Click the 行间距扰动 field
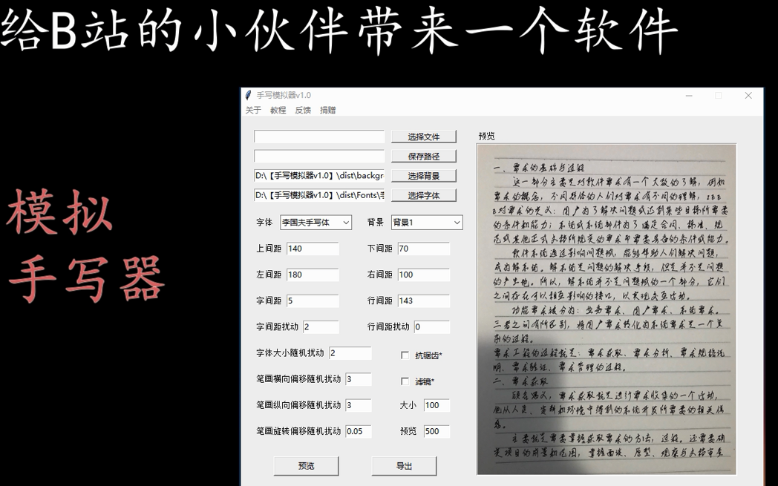This screenshot has width=778, height=486. click(x=431, y=326)
